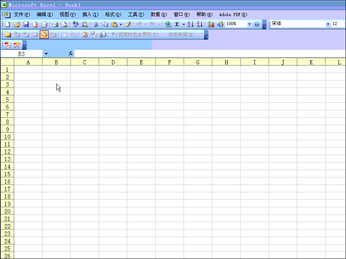Select the Format Painter brush

(x=128, y=24)
